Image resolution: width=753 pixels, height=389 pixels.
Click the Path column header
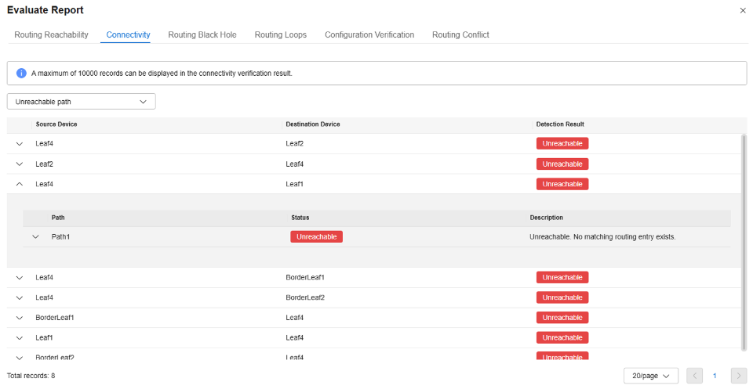click(58, 218)
